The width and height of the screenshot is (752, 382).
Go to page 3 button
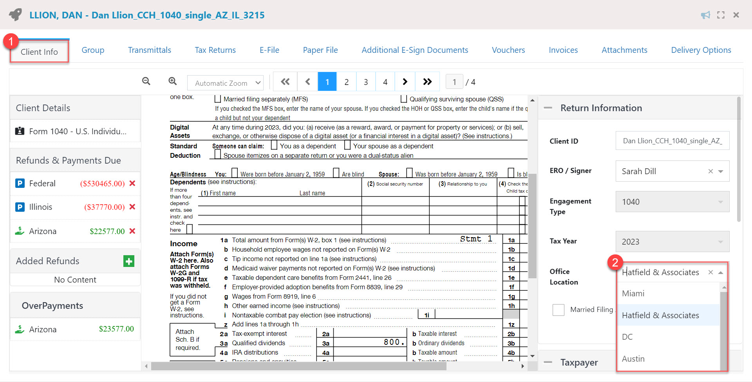[x=366, y=82]
